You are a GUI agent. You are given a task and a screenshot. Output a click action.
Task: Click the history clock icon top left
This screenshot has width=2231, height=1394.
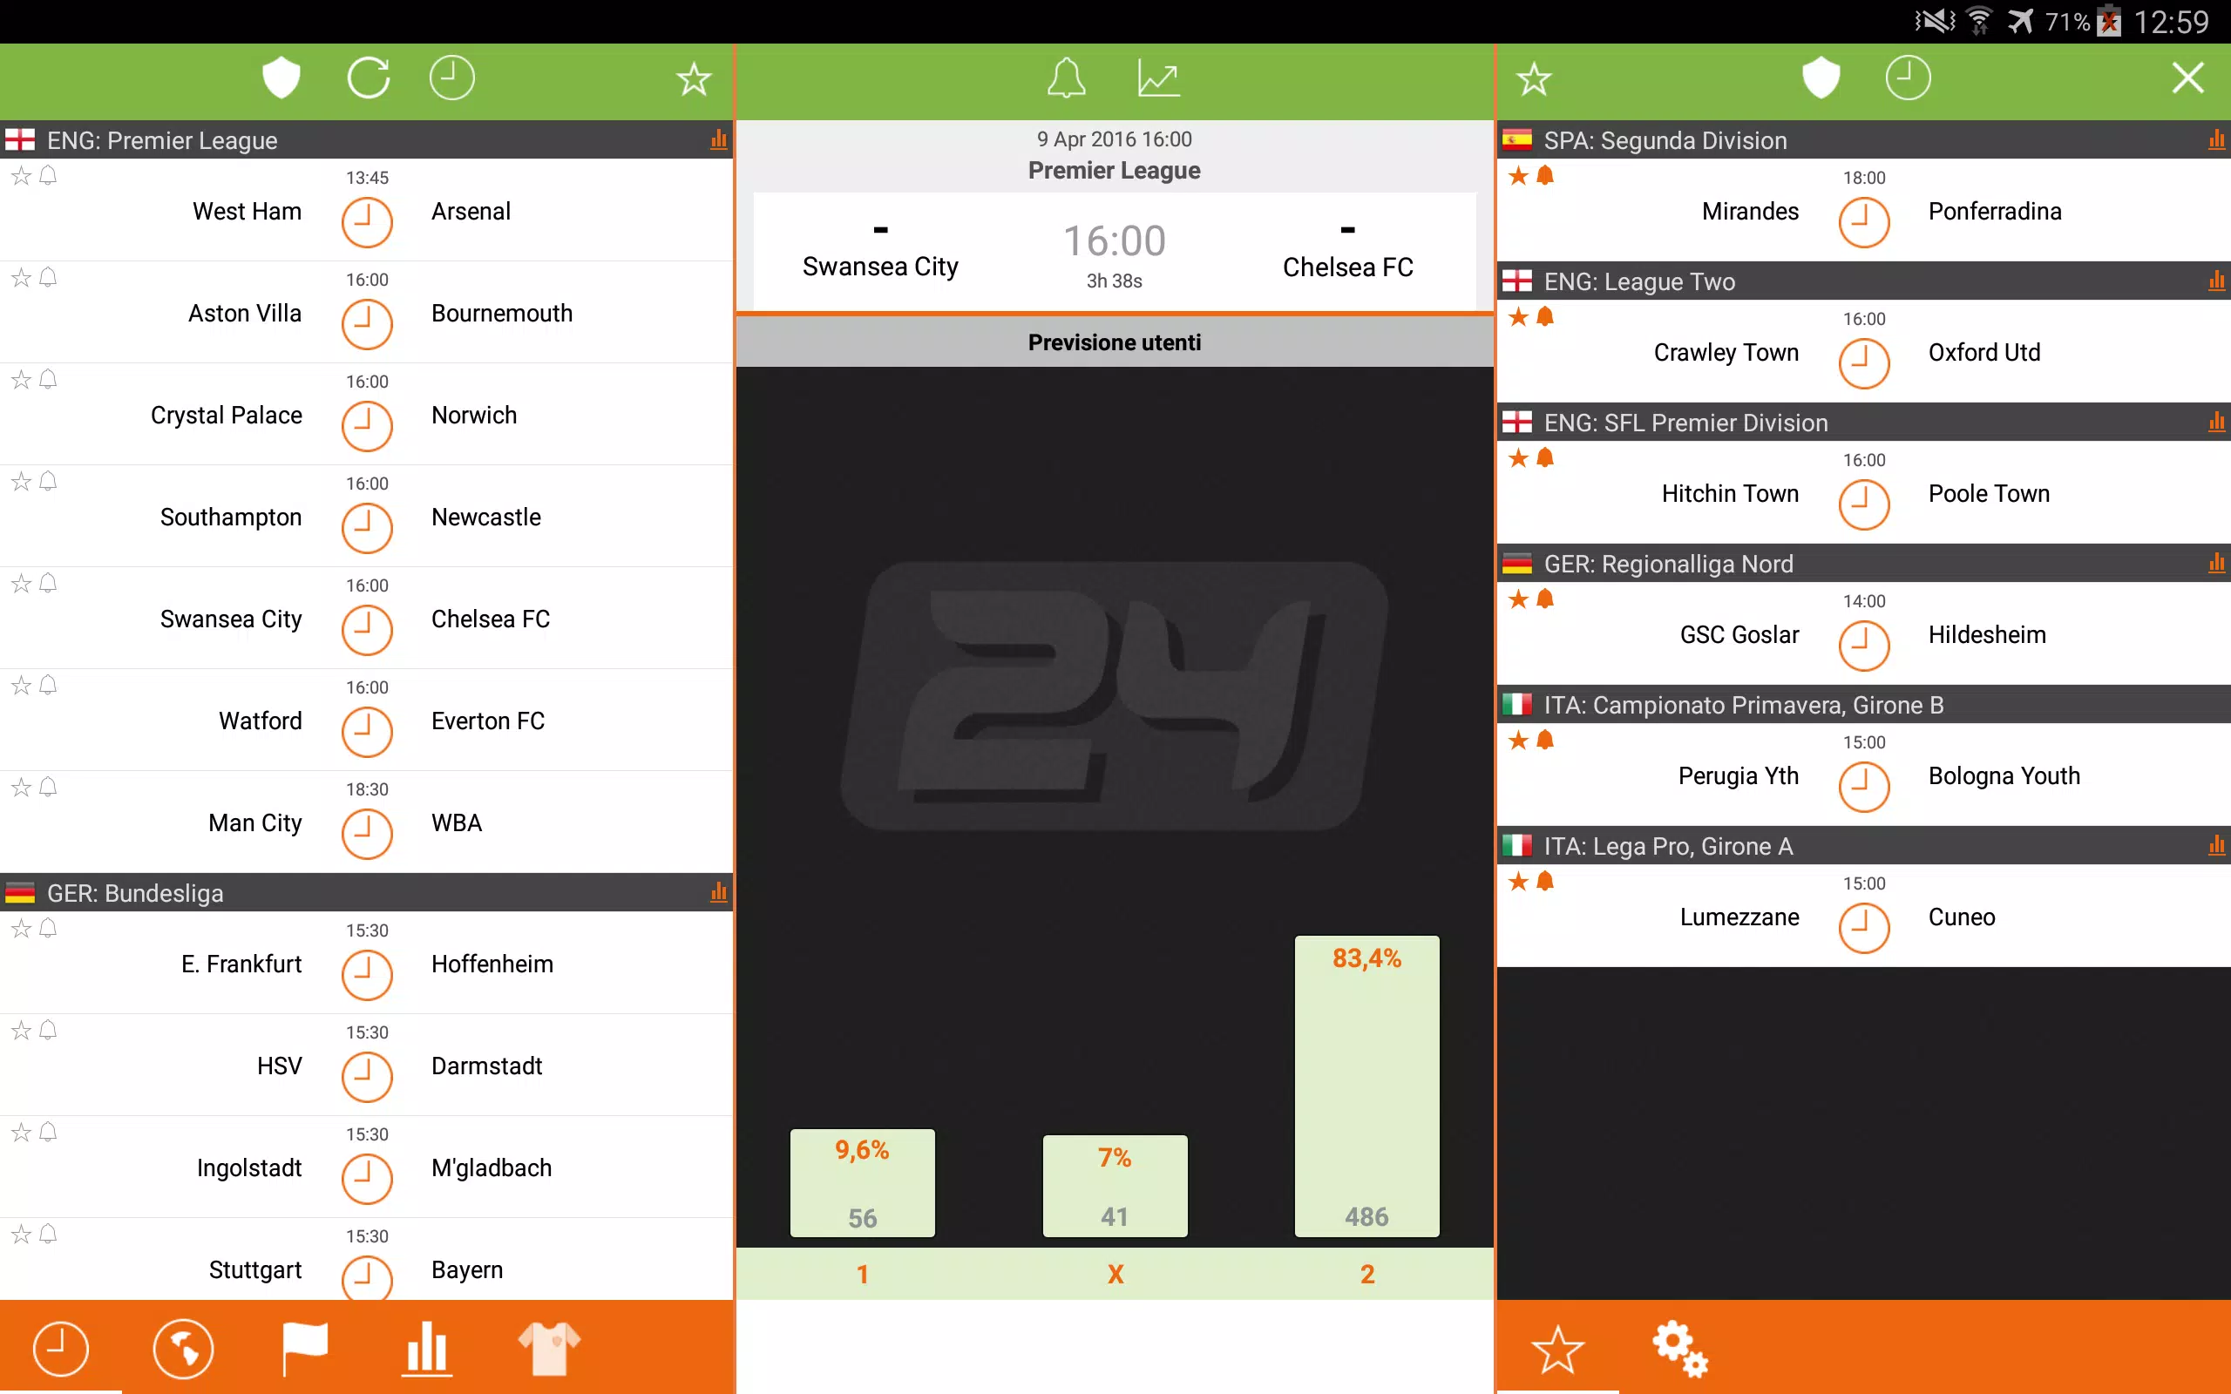coord(450,77)
